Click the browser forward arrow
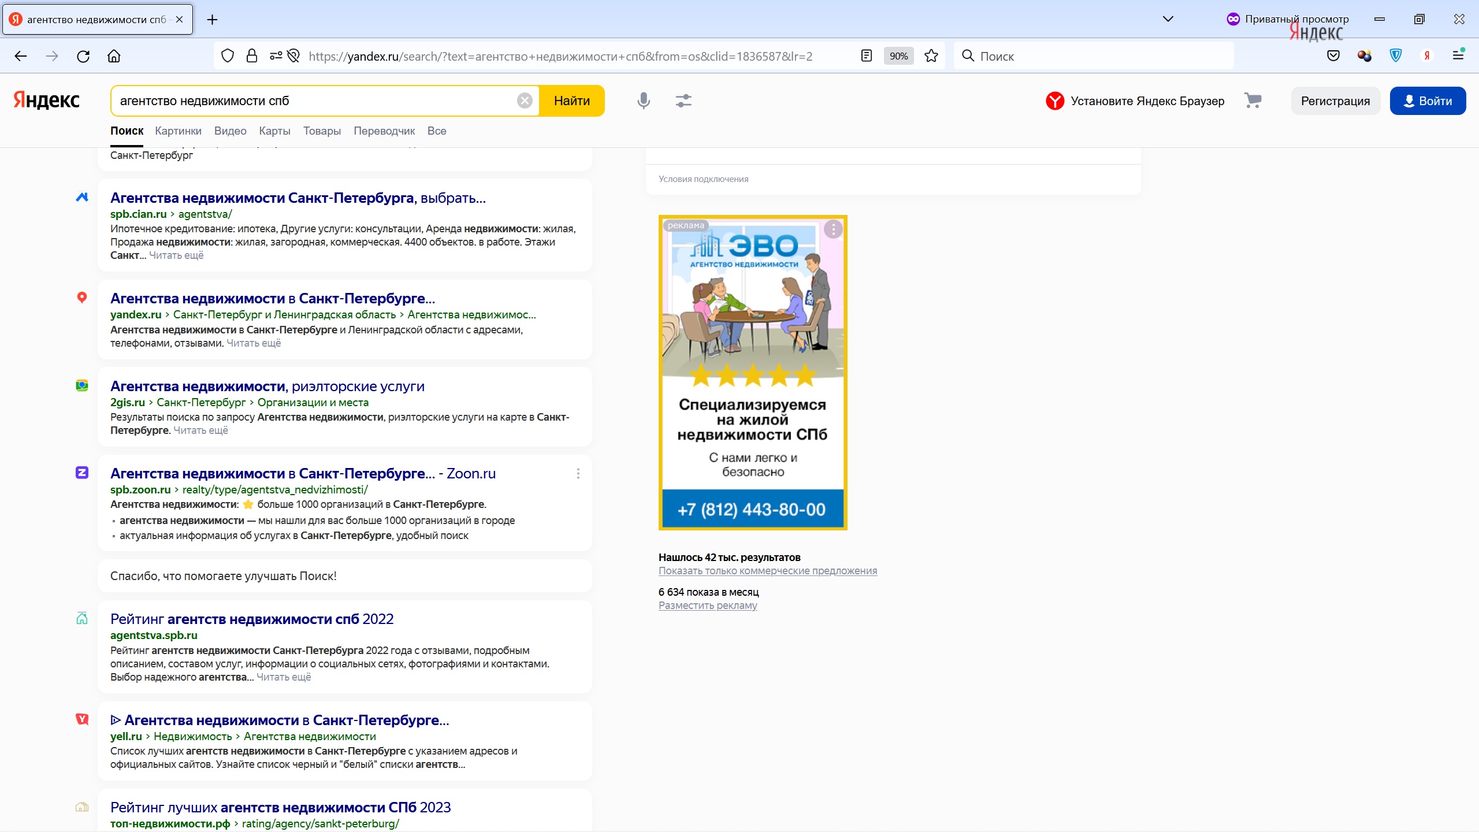The image size is (1479, 832). coord(52,56)
